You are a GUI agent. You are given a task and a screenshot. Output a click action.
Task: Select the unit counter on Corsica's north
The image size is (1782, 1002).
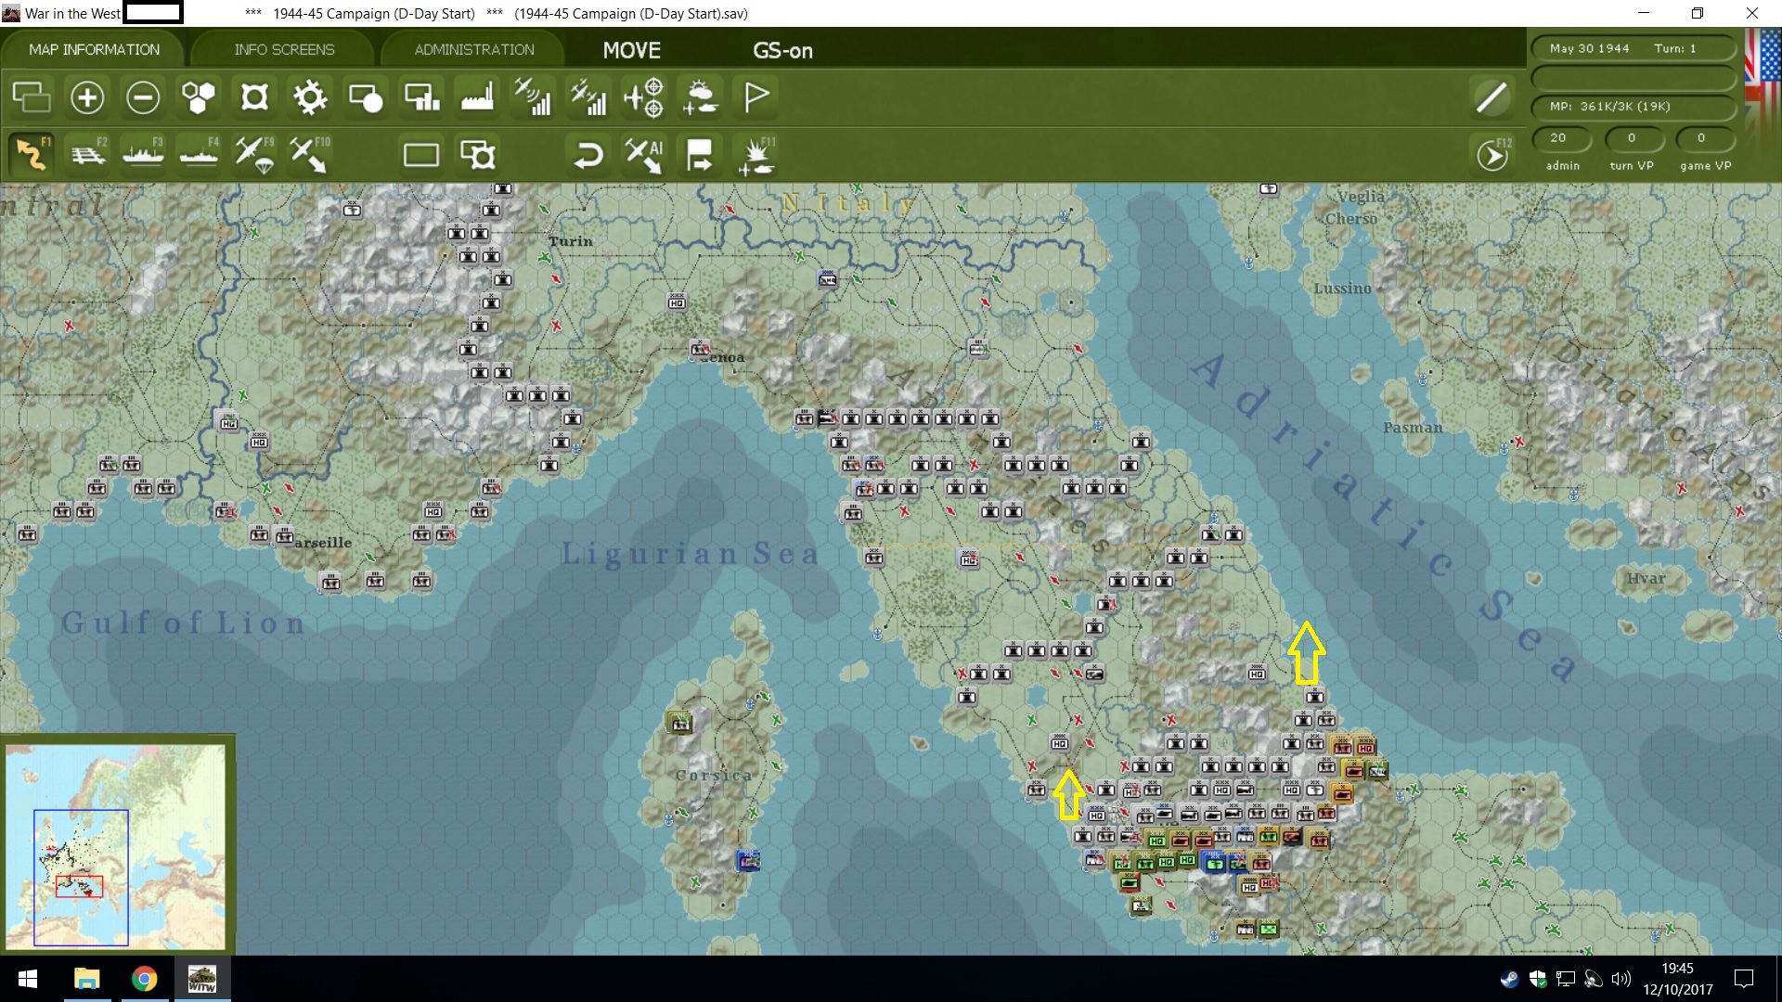[x=679, y=723]
